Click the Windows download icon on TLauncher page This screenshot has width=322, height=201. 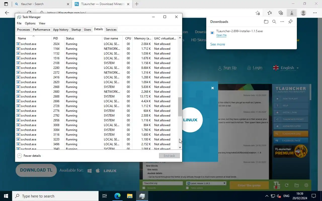click(90, 171)
